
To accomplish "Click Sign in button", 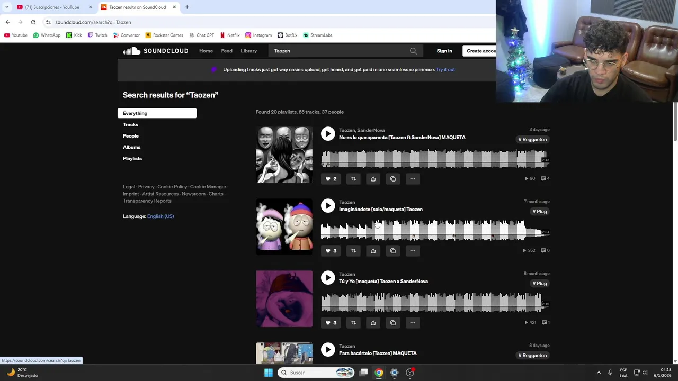I will 444,51.
